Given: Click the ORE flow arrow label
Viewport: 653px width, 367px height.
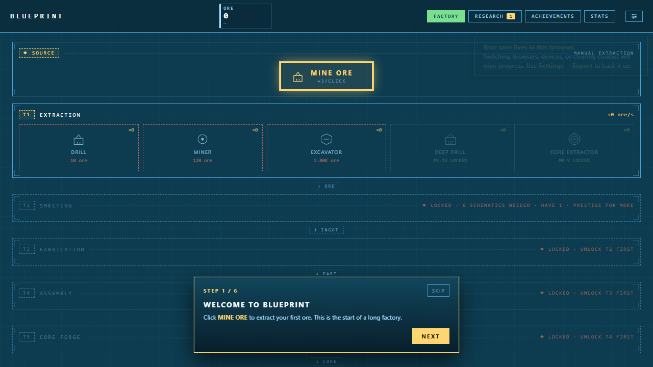Looking at the screenshot, I should click(326, 186).
